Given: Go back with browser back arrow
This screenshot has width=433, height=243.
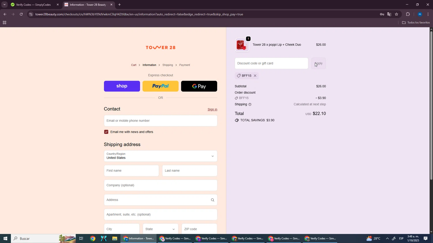Looking at the screenshot, I should point(5,14).
